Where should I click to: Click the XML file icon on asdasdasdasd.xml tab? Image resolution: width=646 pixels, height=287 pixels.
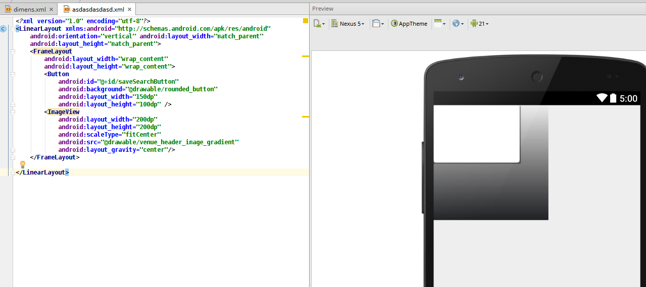point(67,9)
